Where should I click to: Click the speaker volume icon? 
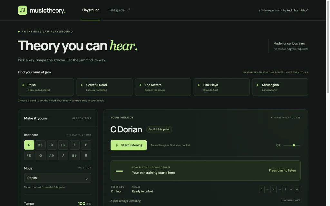tap(278, 145)
